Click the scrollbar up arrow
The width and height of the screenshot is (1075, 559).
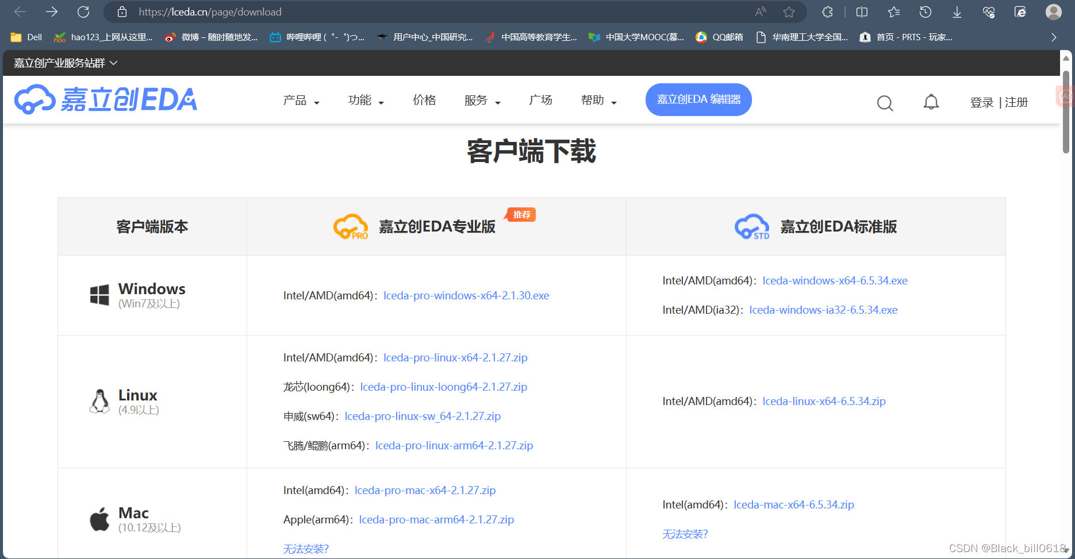[x=1066, y=58]
